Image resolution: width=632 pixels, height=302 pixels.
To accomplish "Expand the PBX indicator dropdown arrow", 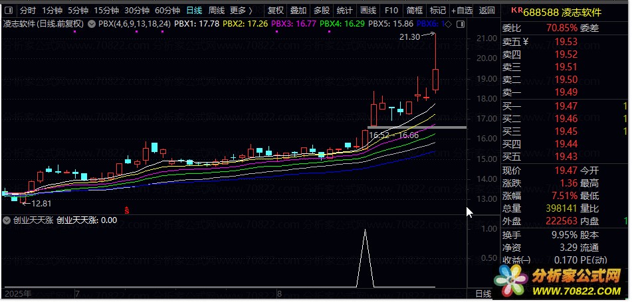I will coord(92,24).
